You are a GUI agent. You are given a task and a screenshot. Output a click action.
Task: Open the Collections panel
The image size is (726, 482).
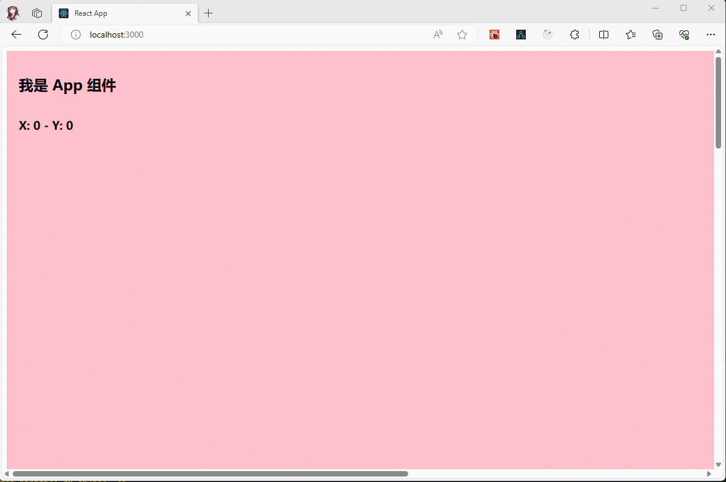tap(657, 35)
